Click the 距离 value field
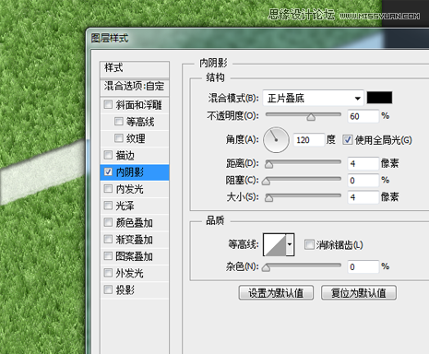This screenshot has height=354, width=429. 363,163
